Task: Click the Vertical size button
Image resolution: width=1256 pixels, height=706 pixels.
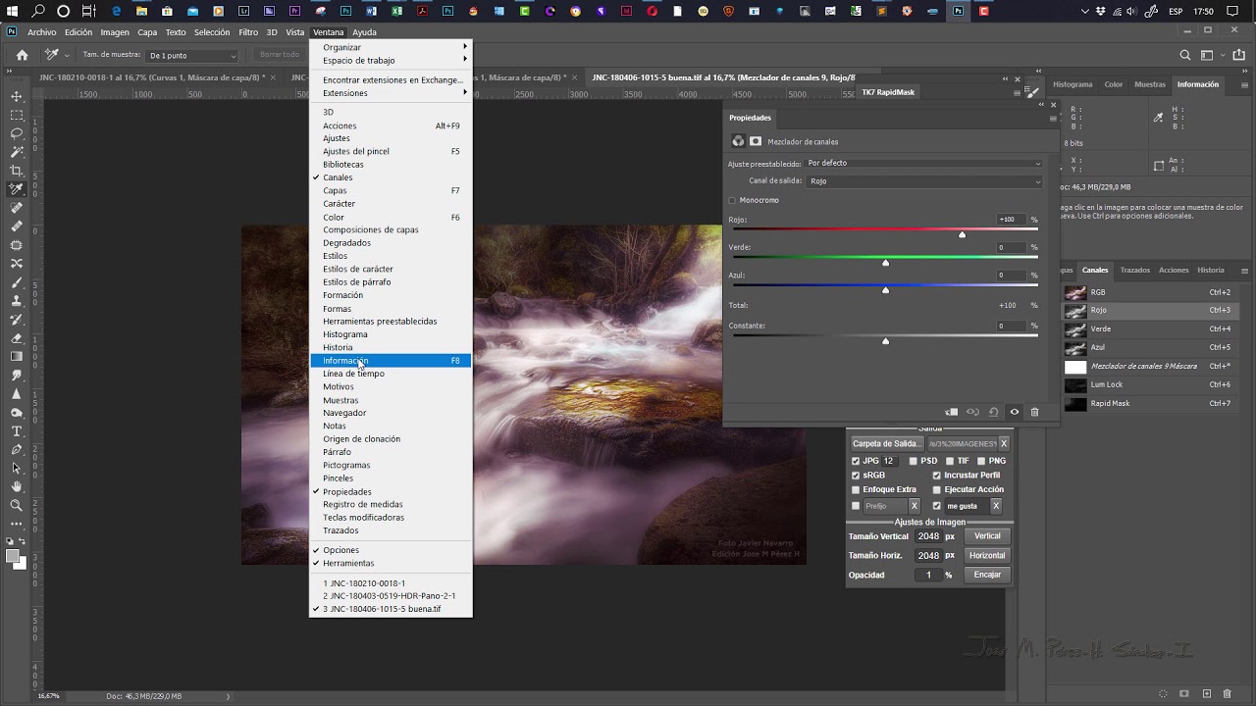Action: point(987,536)
